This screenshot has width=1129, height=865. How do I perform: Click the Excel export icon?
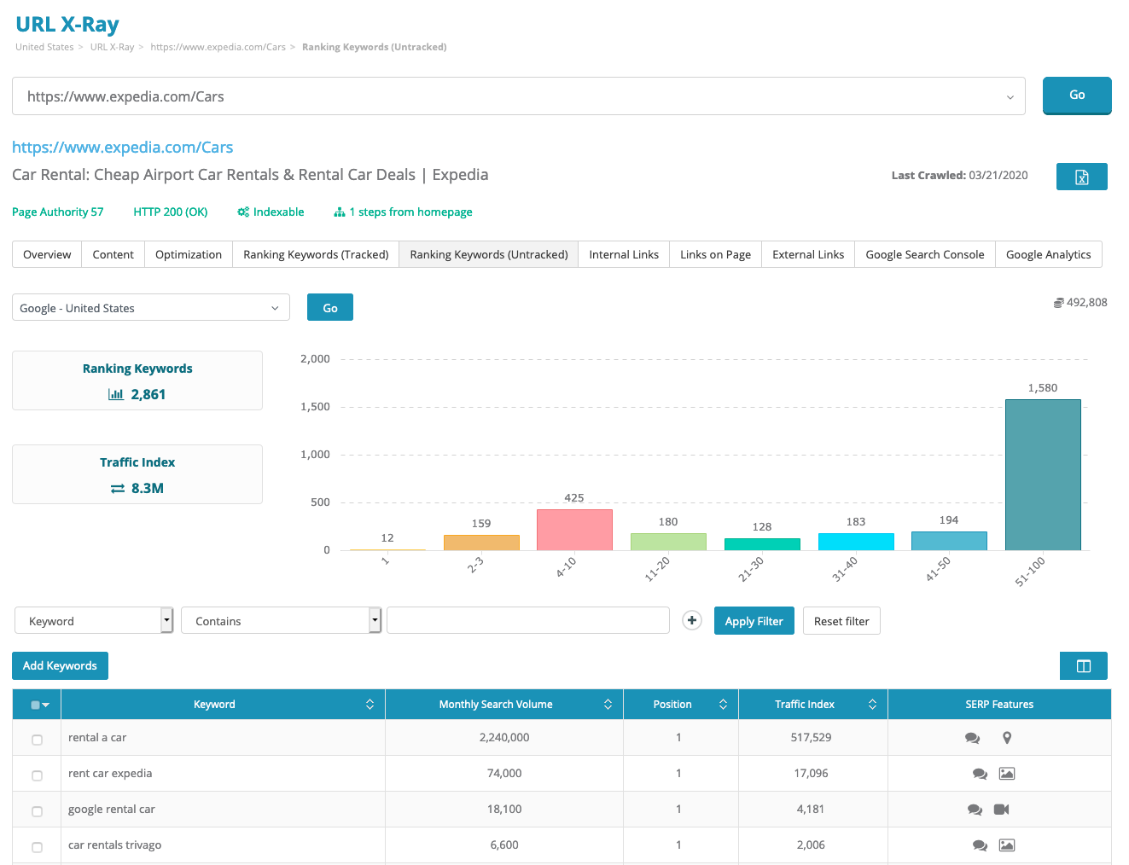pos(1081,177)
